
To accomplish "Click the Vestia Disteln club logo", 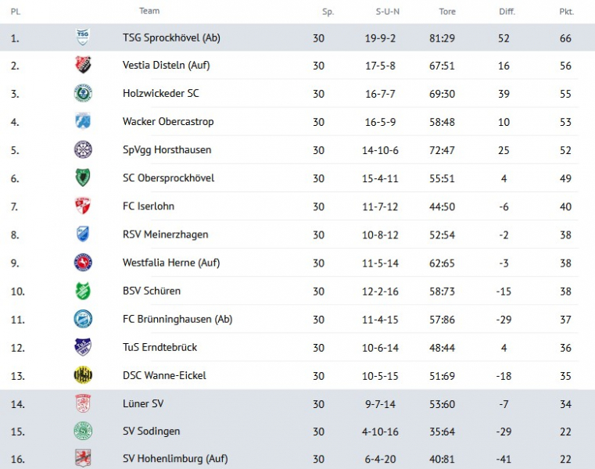I will (83, 66).
